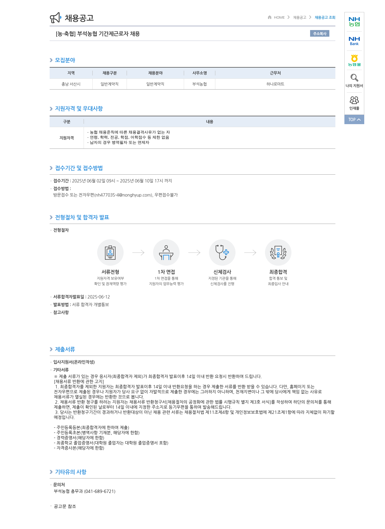Click the 나의 지원서 magnifier icon
The image size is (385, 529).
tap(354, 78)
